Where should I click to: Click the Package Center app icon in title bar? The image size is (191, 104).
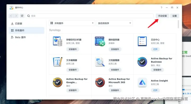[x=11, y=7]
